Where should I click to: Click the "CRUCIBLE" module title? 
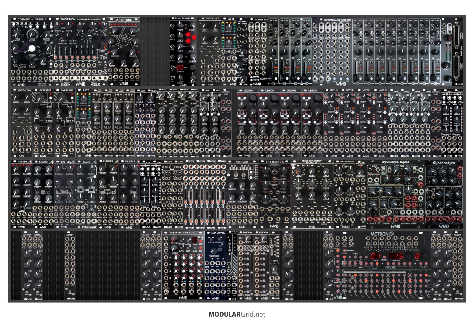coord(130,162)
